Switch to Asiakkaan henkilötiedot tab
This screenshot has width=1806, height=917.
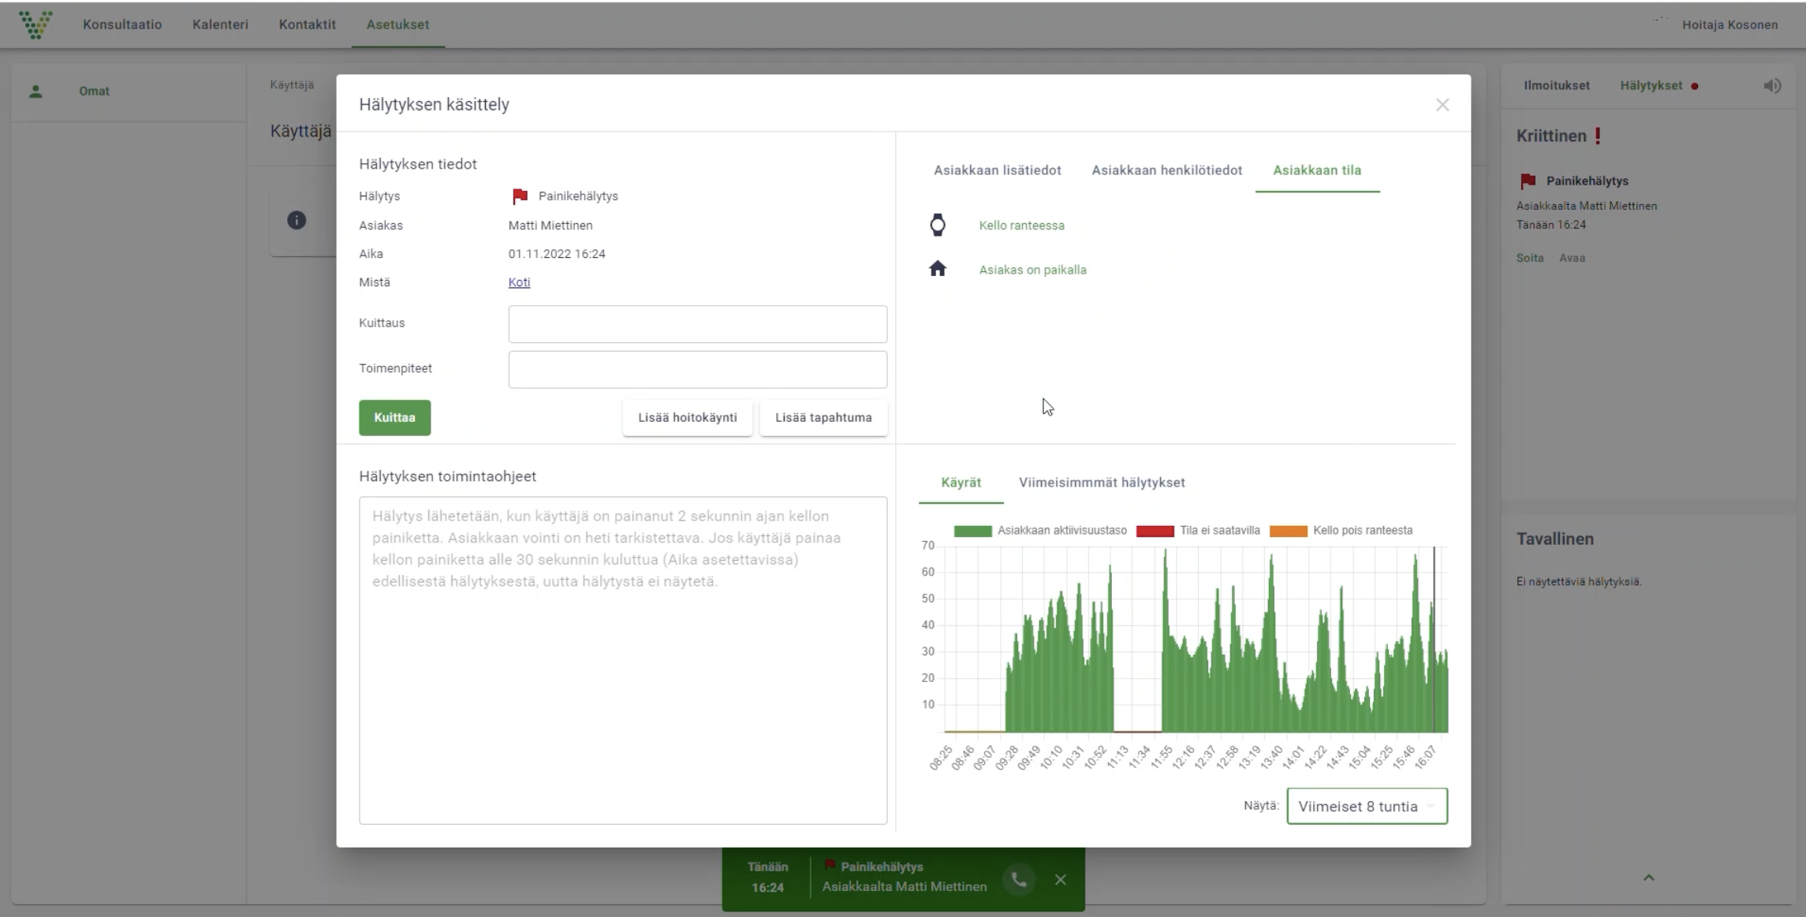point(1166,170)
